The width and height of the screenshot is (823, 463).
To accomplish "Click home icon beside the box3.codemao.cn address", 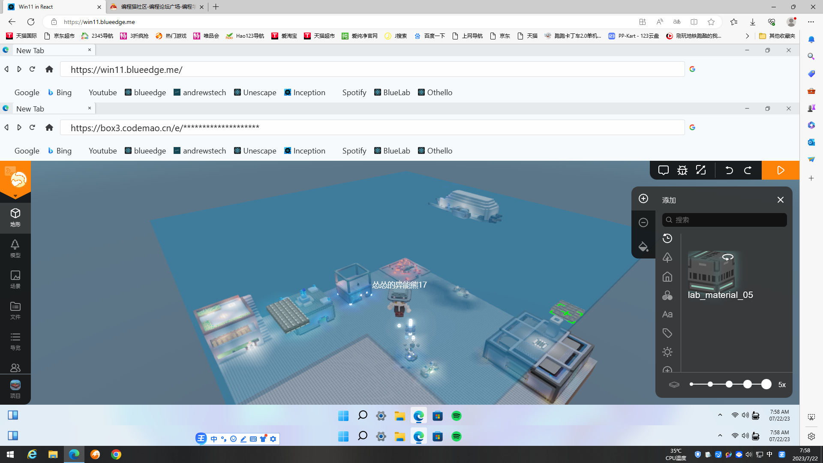I will (x=49, y=127).
